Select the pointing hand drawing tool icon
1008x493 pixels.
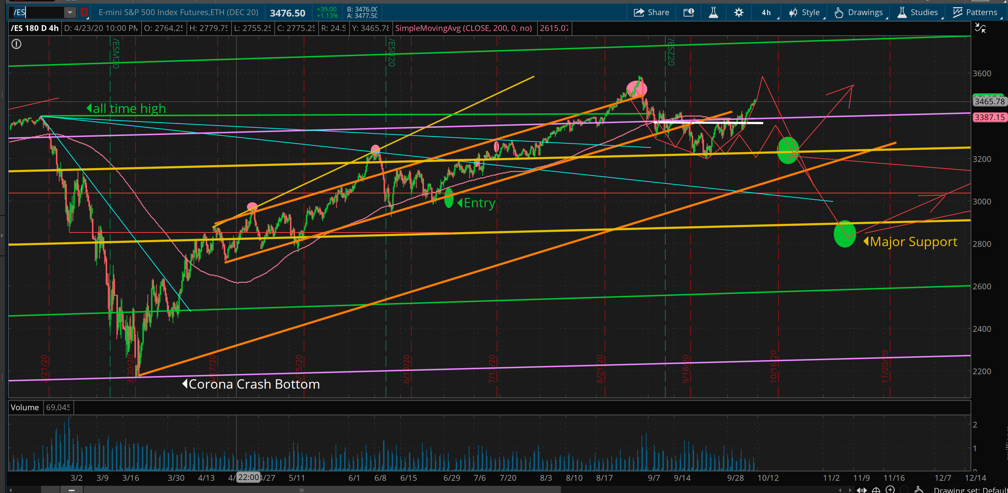click(x=918, y=489)
